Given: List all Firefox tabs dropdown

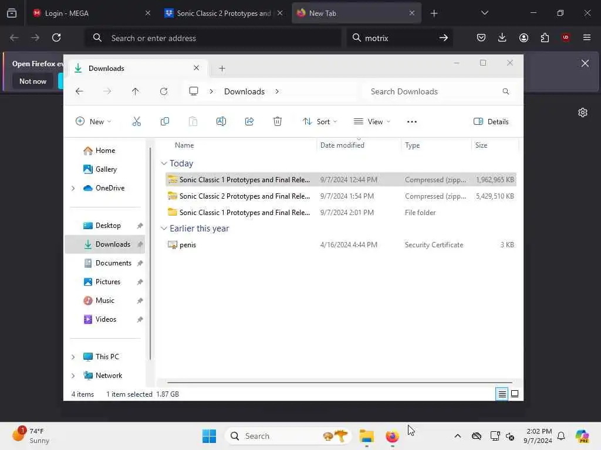Looking at the screenshot, I should (x=484, y=13).
